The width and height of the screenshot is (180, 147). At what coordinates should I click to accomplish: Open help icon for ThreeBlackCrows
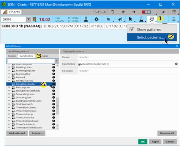tap(54, 107)
